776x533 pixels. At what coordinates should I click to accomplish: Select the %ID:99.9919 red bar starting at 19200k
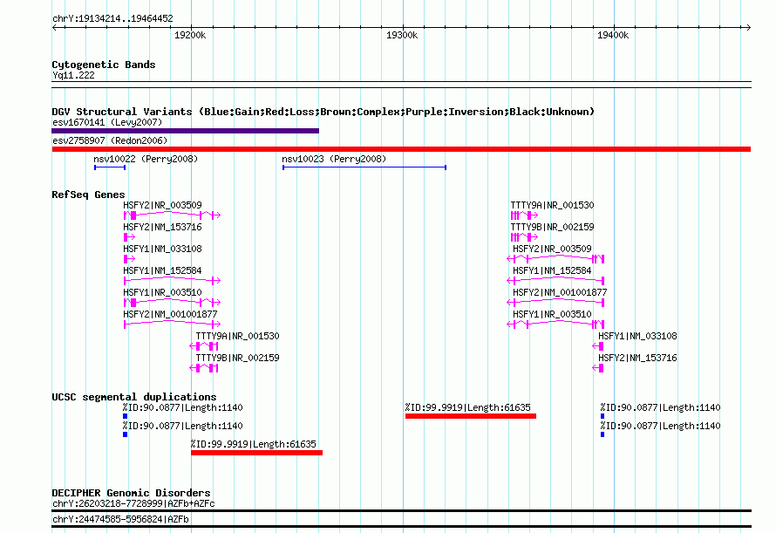click(257, 453)
